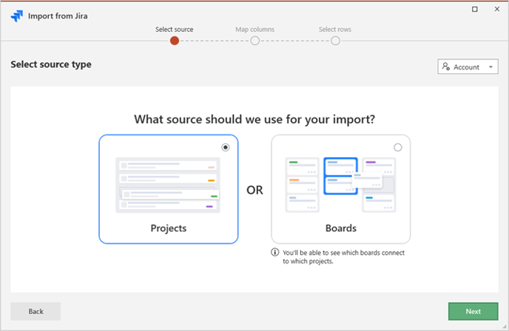Click the Account dropdown arrow

tap(491, 67)
